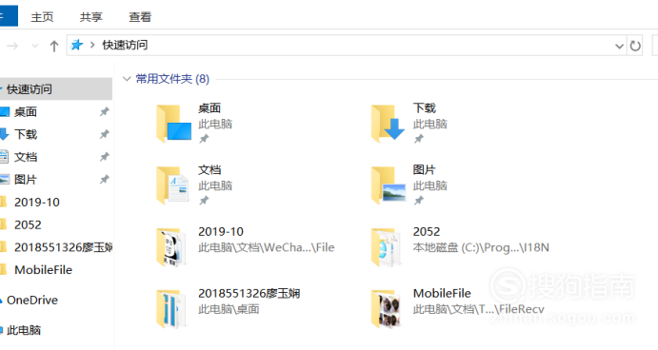Select the MobileFile folder thumbnail

point(386,309)
